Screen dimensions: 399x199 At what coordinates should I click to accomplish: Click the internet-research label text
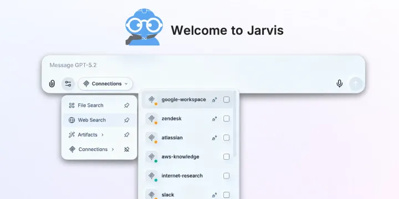click(x=182, y=176)
